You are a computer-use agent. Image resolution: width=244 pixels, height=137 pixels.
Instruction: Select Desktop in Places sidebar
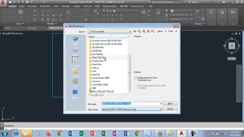(x=75, y=94)
